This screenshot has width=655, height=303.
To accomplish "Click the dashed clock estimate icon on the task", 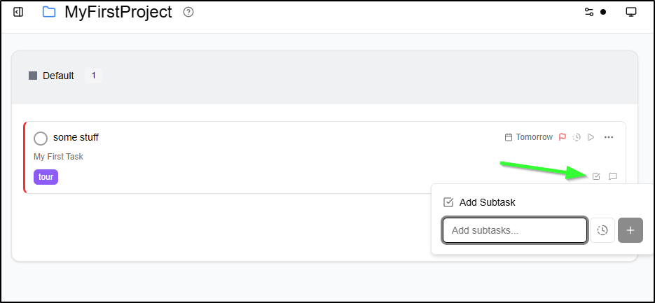I will [x=577, y=137].
